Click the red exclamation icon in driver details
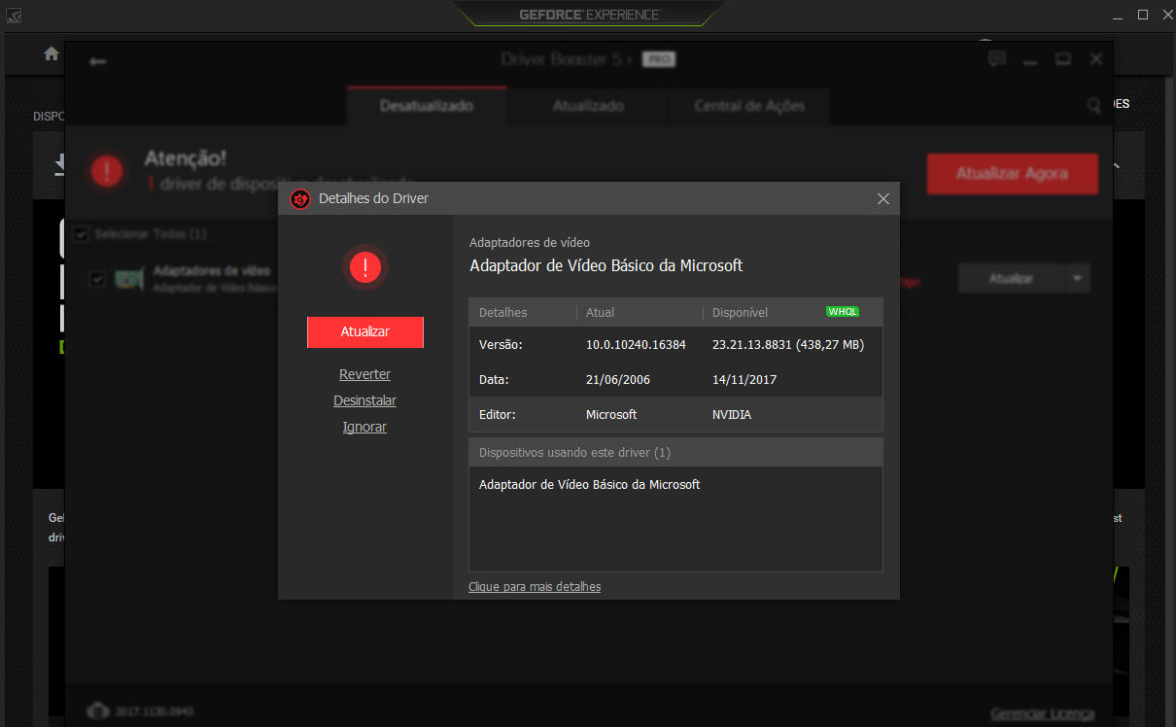 (365, 267)
